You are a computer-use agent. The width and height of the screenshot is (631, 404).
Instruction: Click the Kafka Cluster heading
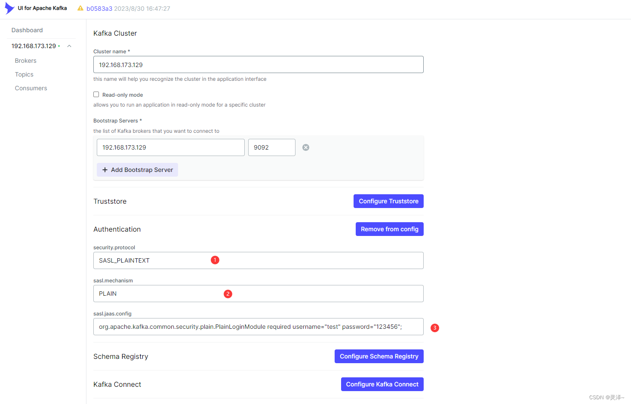(x=115, y=33)
